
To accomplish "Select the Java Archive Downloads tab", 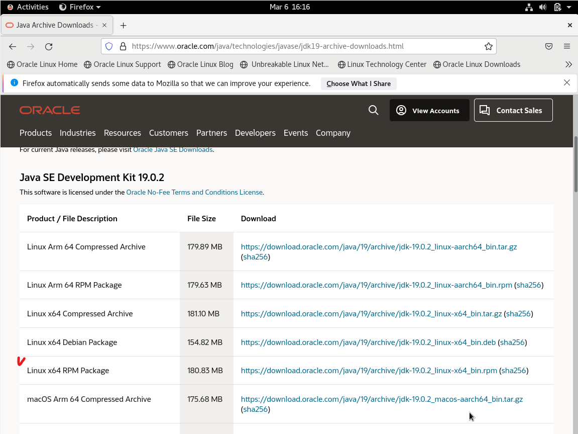I will click(x=57, y=25).
